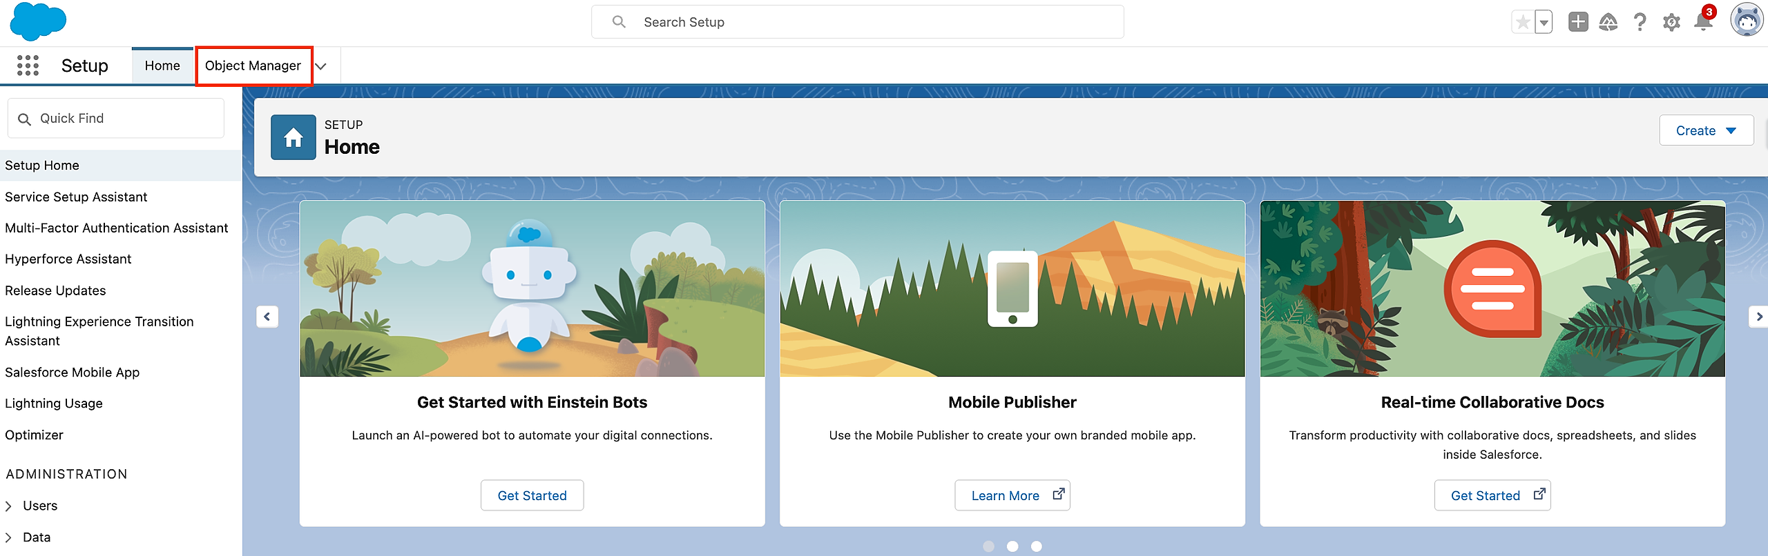Expand the Object Manager tab chevron
Screen dimensions: 1768x556
pos(321,66)
